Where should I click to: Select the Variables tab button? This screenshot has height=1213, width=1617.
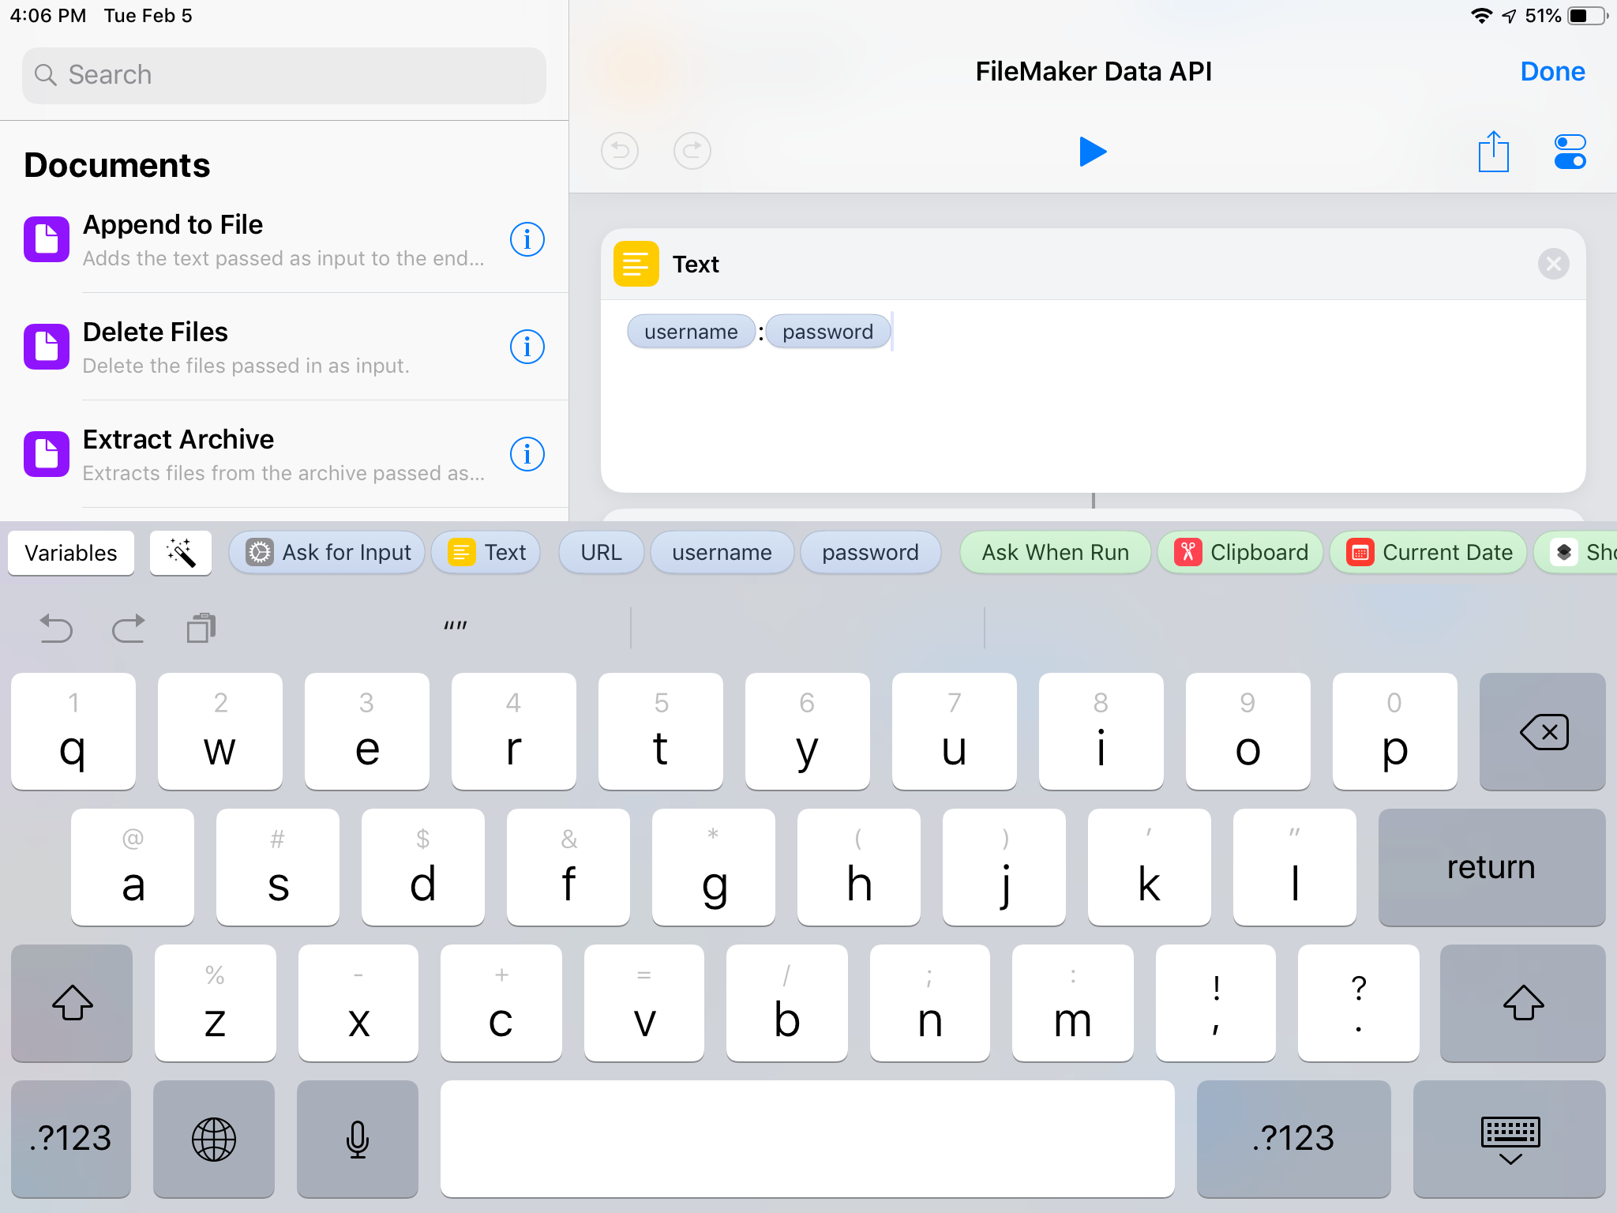click(71, 553)
